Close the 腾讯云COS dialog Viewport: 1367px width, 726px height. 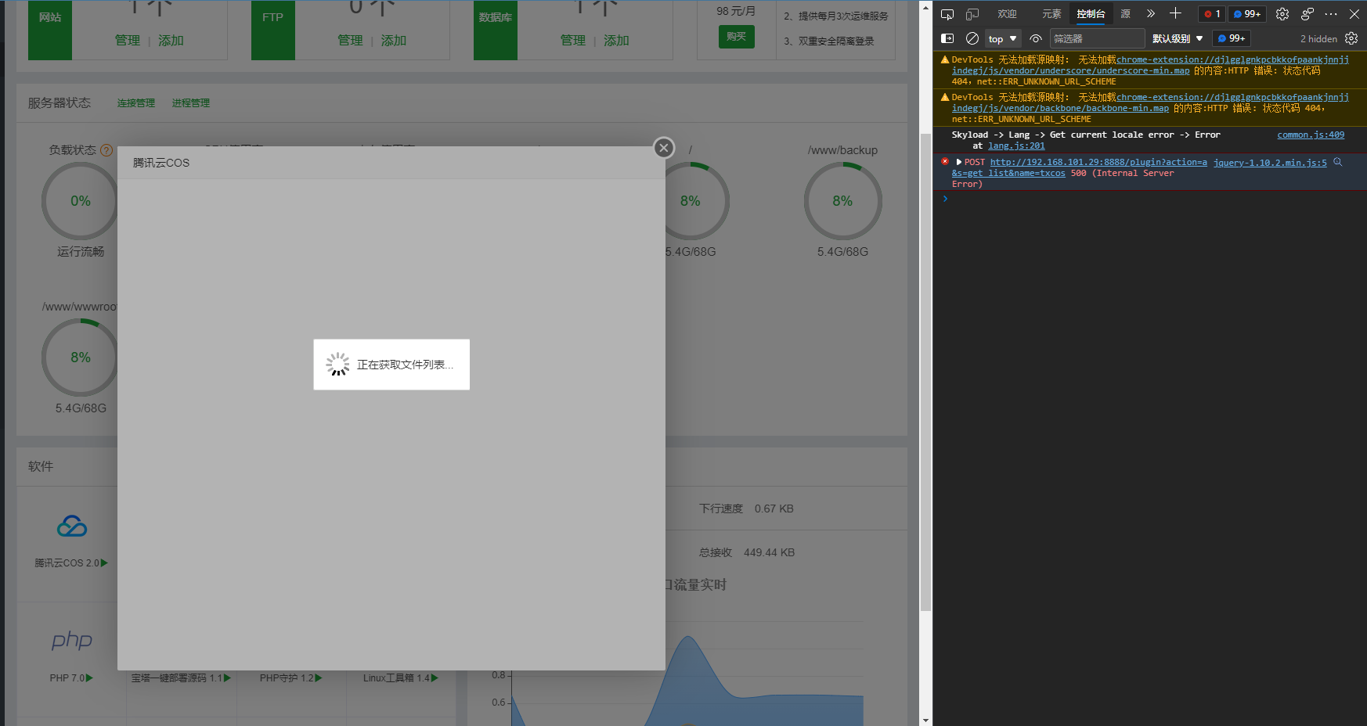tap(664, 147)
